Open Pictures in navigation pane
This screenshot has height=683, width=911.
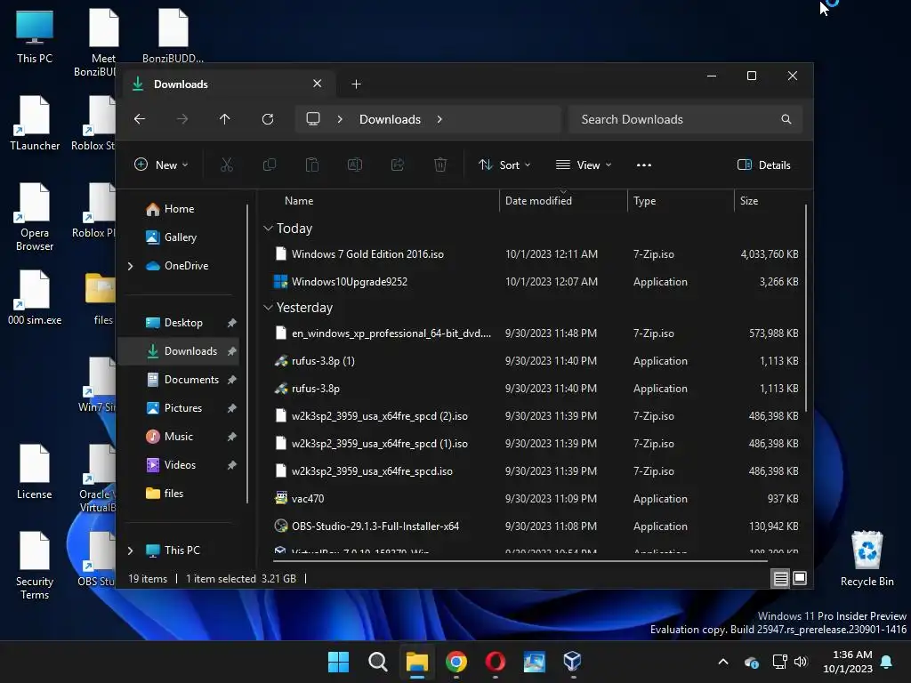pyautogui.click(x=183, y=408)
